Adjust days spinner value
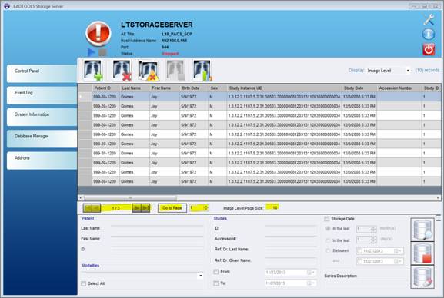The image size is (444, 298). 373,240
